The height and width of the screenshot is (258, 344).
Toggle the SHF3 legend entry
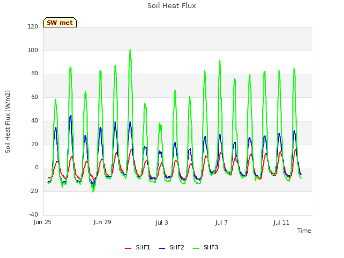(x=205, y=247)
